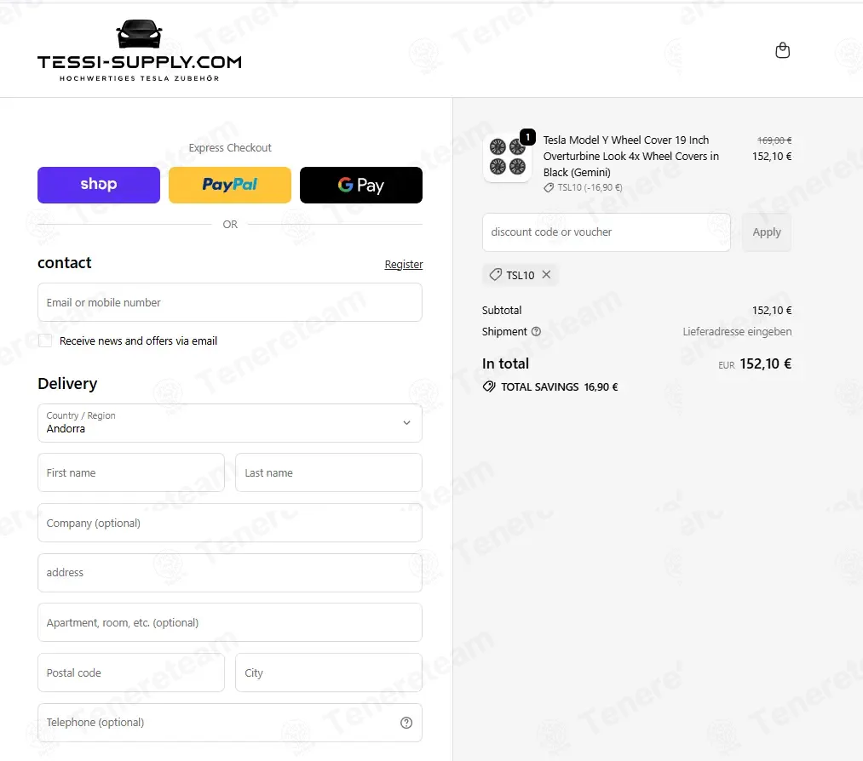
Task: Focus the Last name field
Action: pyautogui.click(x=329, y=473)
